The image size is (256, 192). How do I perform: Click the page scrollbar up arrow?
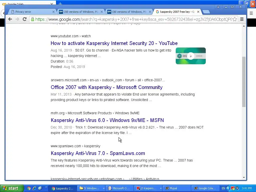click(x=244, y=26)
